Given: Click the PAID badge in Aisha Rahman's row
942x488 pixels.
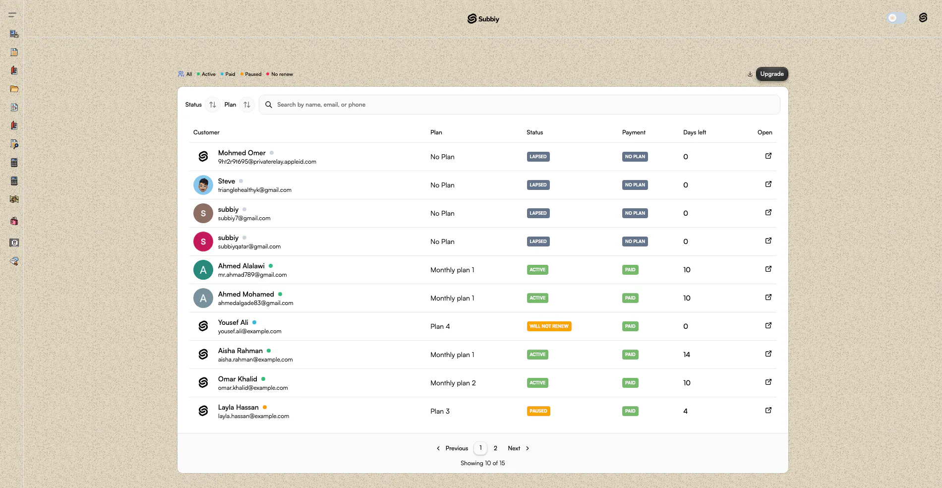Looking at the screenshot, I should (630, 355).
